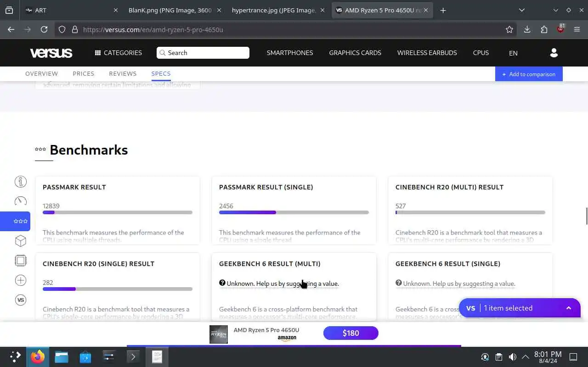Open the clipboard tray icon
The image size is (588, 367).
498,357
